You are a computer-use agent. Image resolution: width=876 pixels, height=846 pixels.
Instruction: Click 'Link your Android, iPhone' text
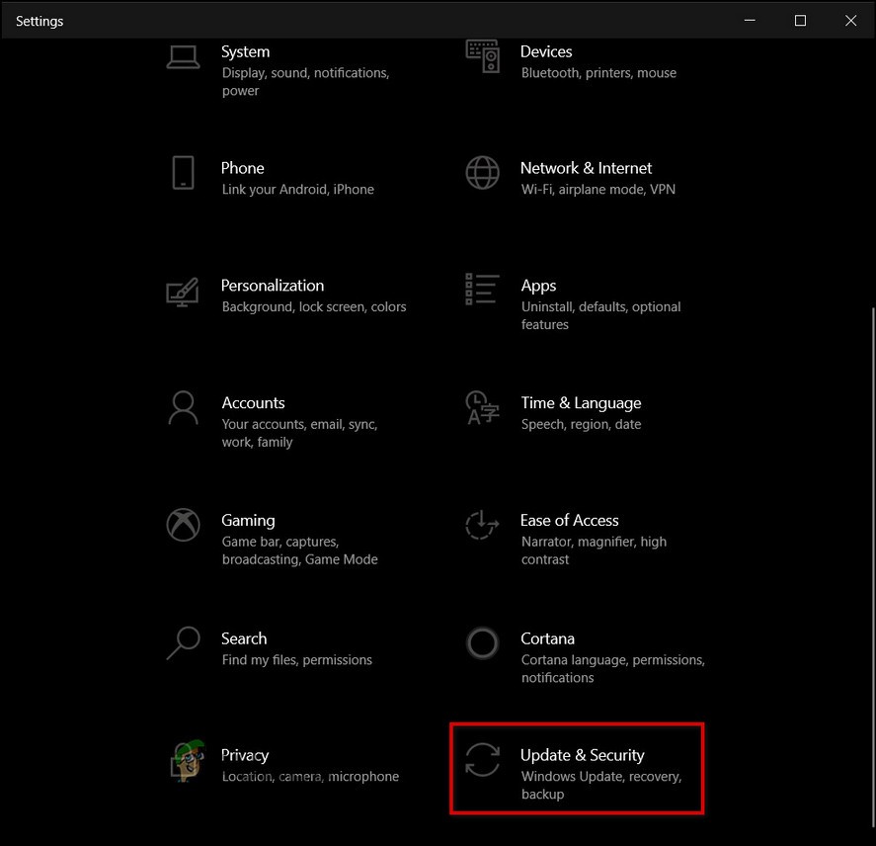(x=298, y=190)
